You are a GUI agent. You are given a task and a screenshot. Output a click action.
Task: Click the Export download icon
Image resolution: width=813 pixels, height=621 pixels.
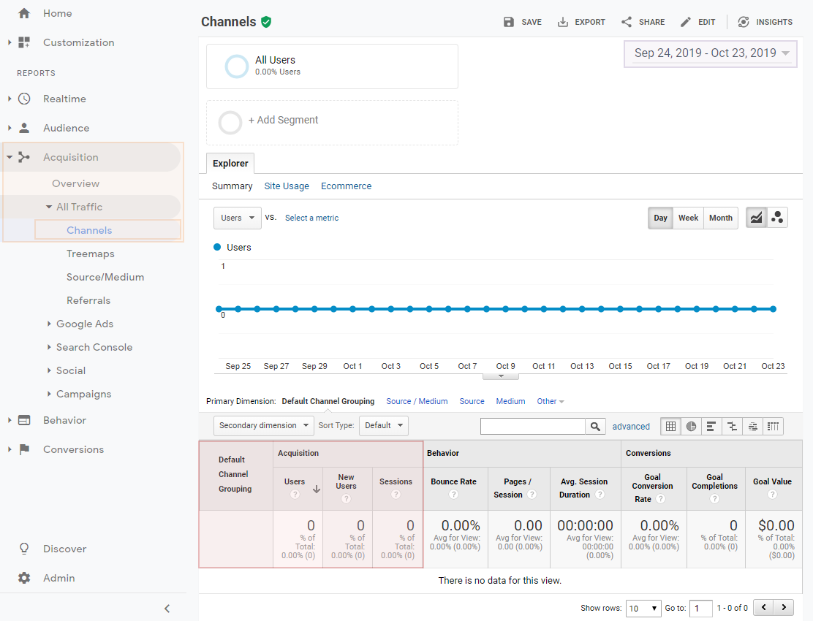(562, 22)
